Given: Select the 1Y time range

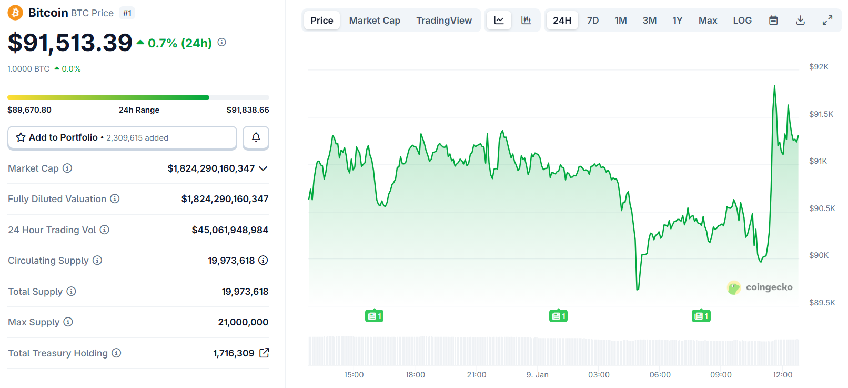Looking at the screenshot, I should coord(677,21).
